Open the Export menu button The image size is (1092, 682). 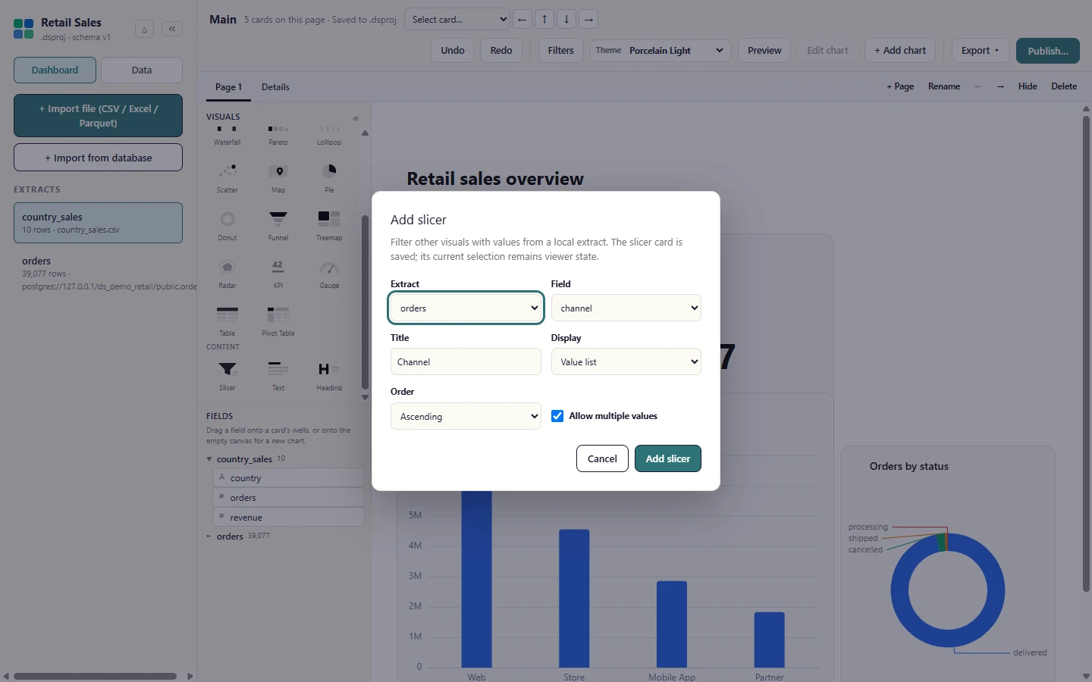click(x=981, y=51)
